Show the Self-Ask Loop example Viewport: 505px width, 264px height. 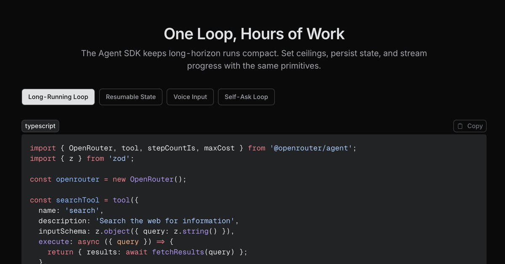[x=246, y=97]
